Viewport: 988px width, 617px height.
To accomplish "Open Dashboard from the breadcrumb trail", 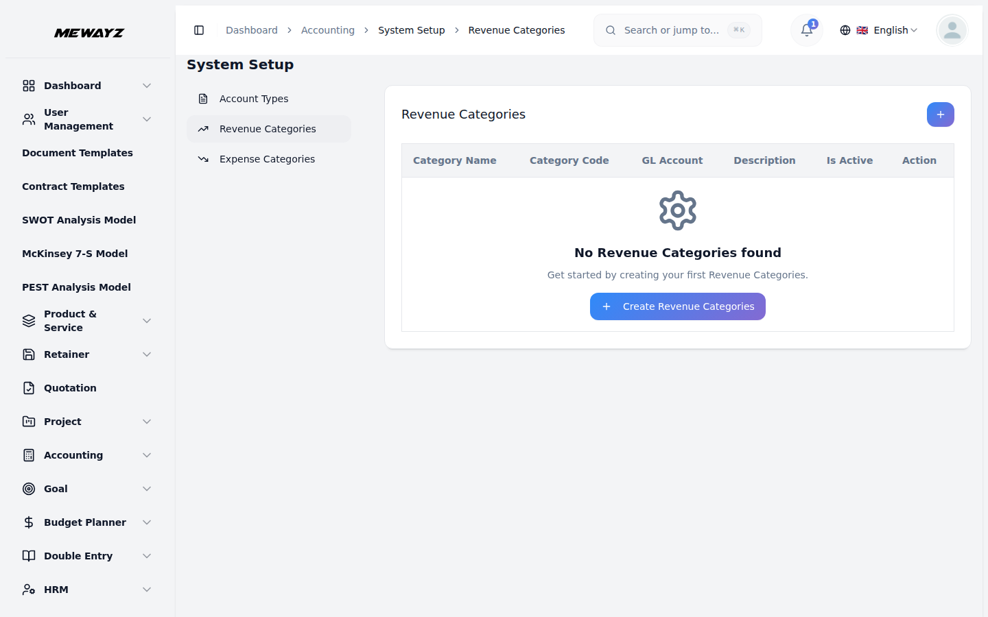I will point(252,30).
